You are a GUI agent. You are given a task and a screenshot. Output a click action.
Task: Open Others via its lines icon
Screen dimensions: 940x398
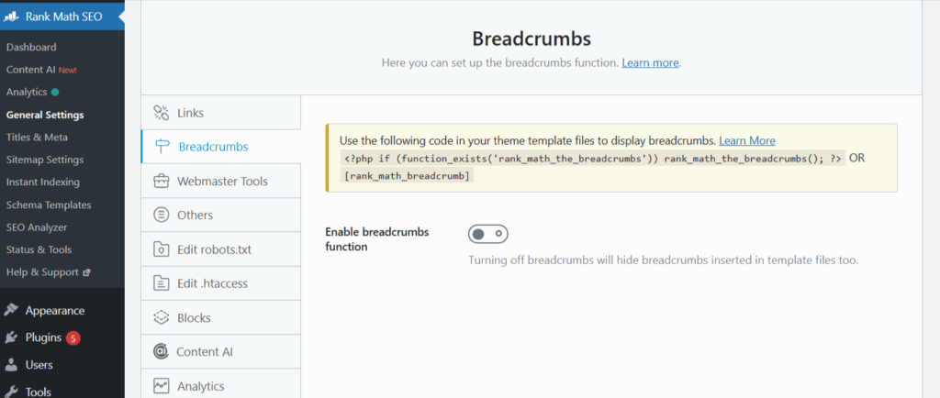tap(162, 215)
